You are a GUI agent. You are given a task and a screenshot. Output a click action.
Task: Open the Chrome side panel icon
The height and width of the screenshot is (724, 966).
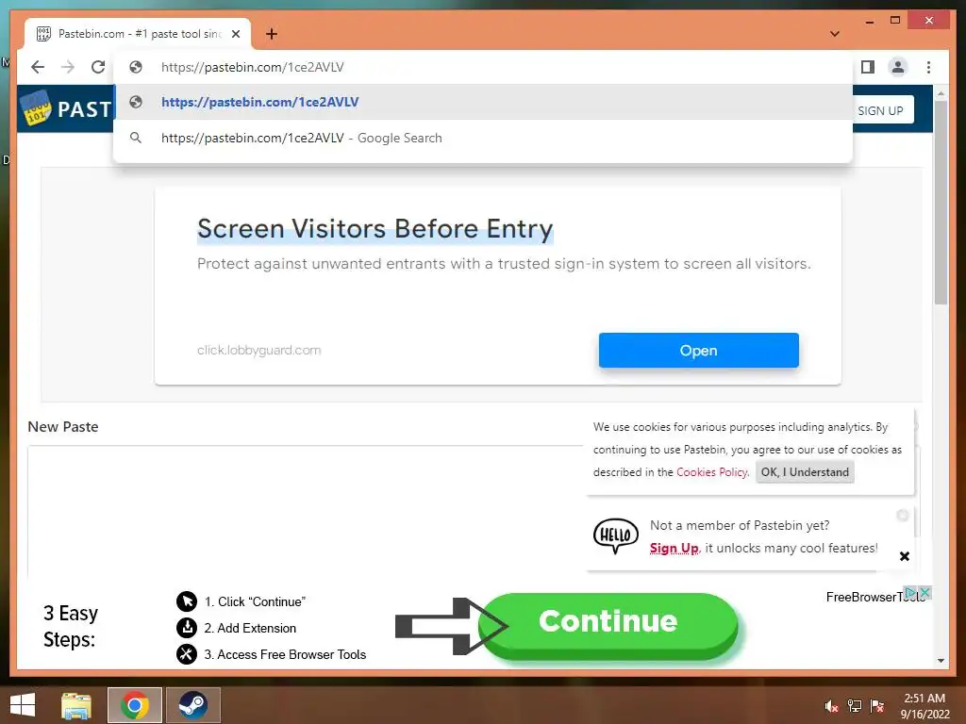pos(868,67)
